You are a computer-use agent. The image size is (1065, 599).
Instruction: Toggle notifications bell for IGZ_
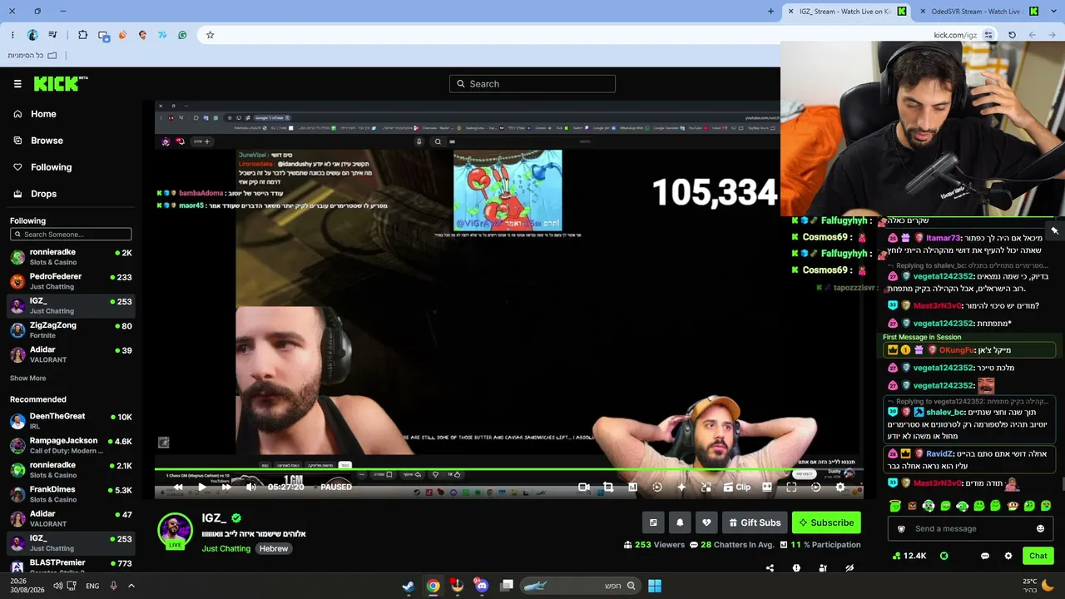tap(680, 522)
